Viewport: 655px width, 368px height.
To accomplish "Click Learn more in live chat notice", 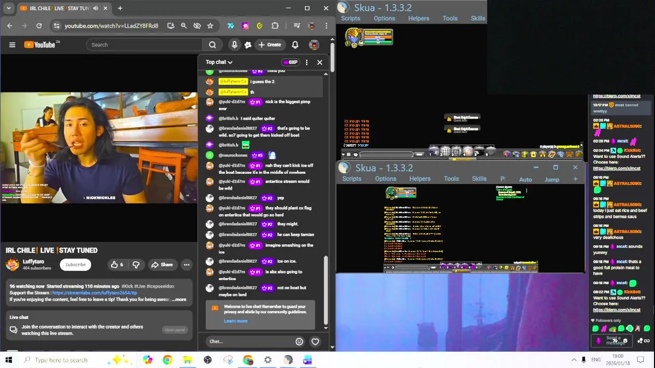I will pos(235,321).
